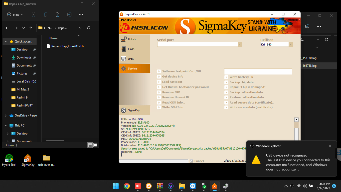Click Write battery SN
The image size is (341, 192).
coord(239,77)
